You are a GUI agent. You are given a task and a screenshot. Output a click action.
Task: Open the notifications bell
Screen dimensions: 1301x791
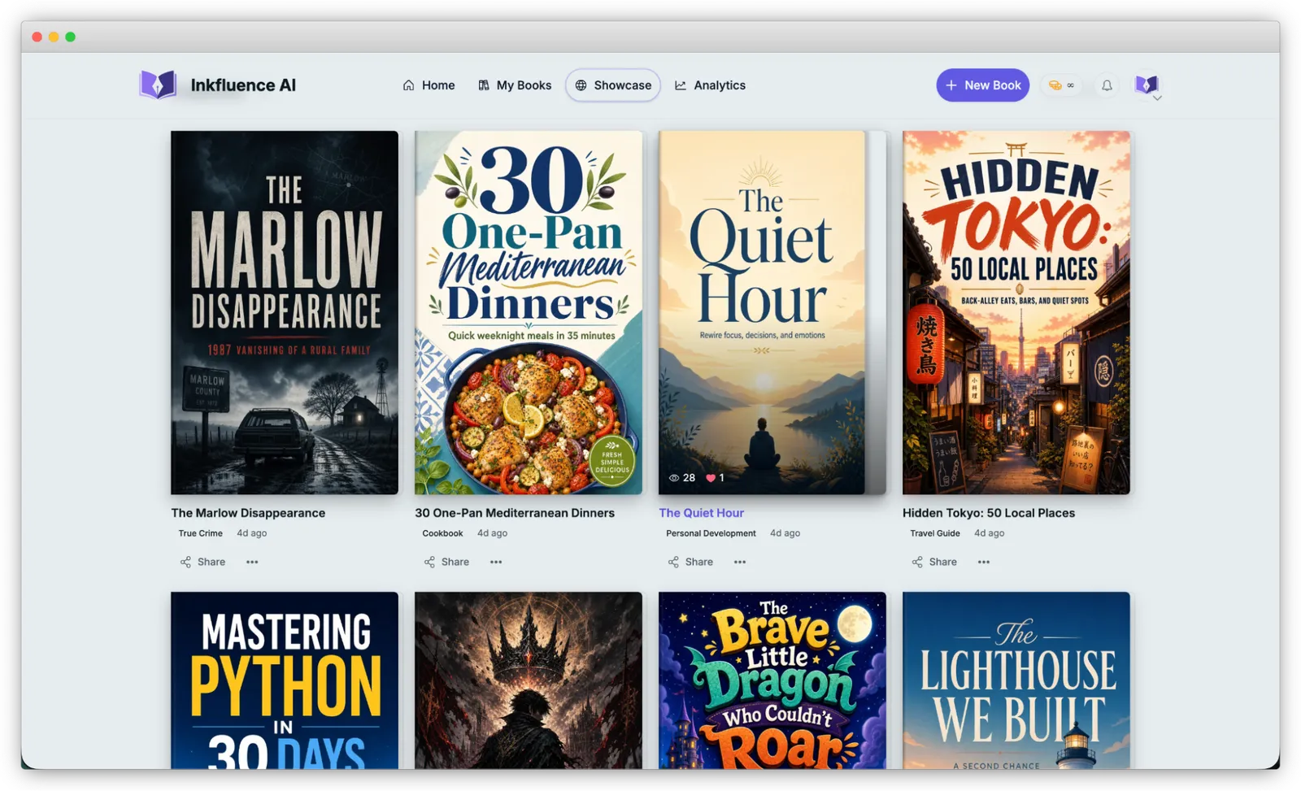click(1107, 85)
